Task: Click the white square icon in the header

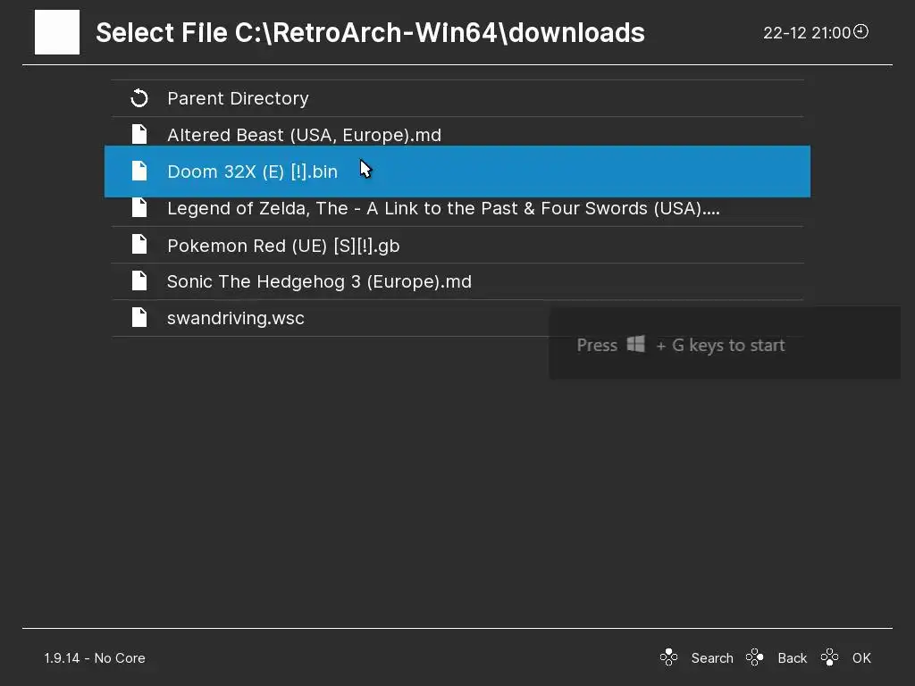Action: coord(57,32)
